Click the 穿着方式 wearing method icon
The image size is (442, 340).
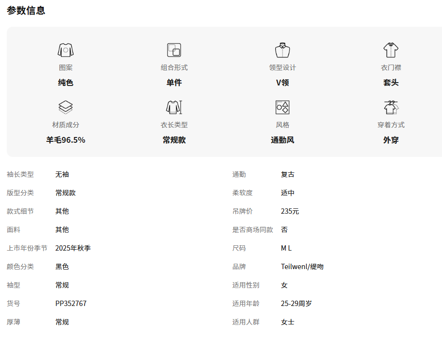391,107
